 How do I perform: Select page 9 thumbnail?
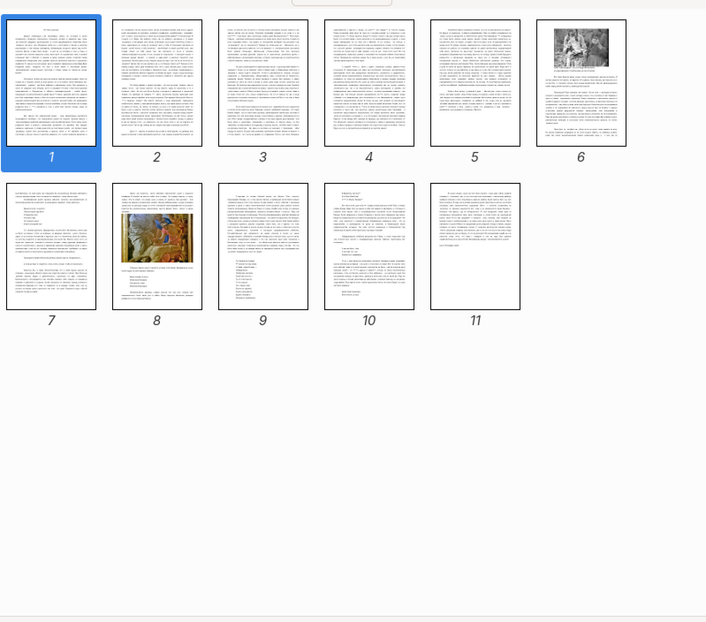[x=263, y=247]
